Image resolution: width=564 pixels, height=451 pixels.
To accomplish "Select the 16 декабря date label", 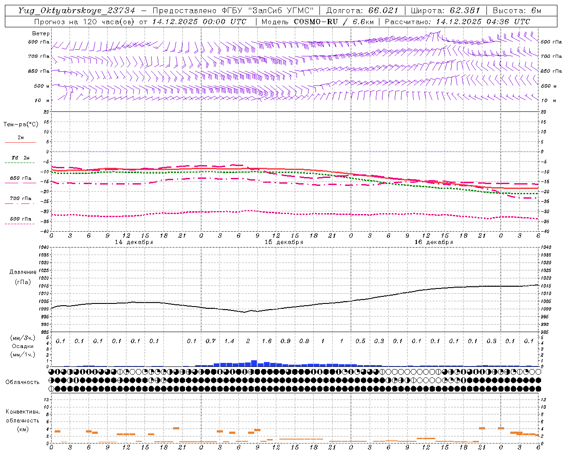I will (434, 242).
